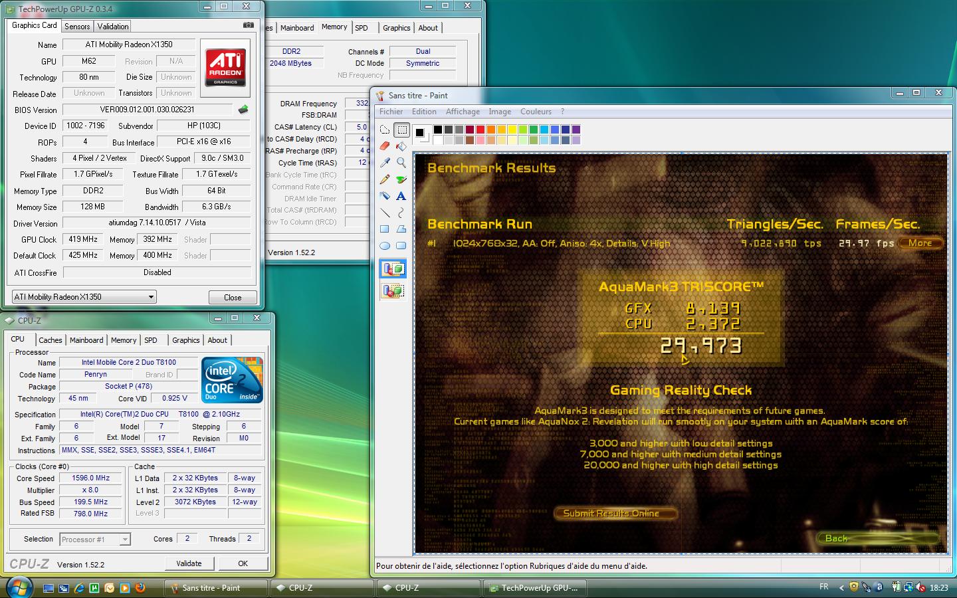Open the About tab in front CPU-Z
The height and width of the screenshot is (598, 957).
coord(217,340)
